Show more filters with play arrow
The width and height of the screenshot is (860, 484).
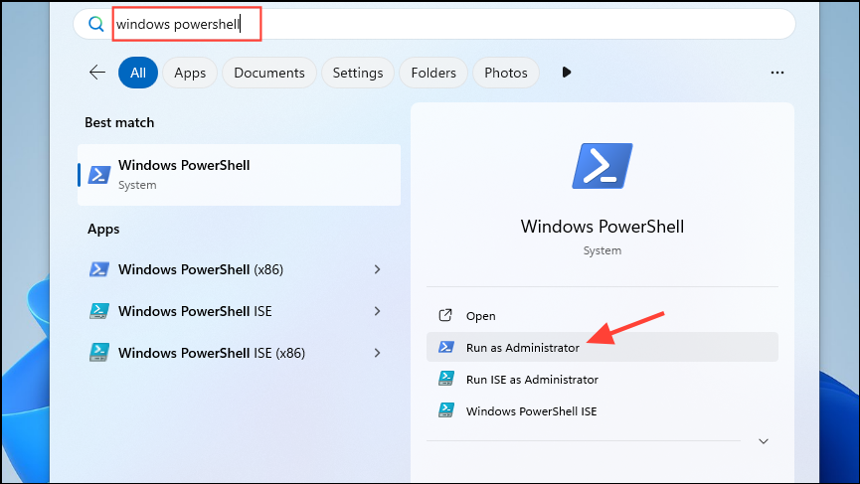click(x=567, y=73)
